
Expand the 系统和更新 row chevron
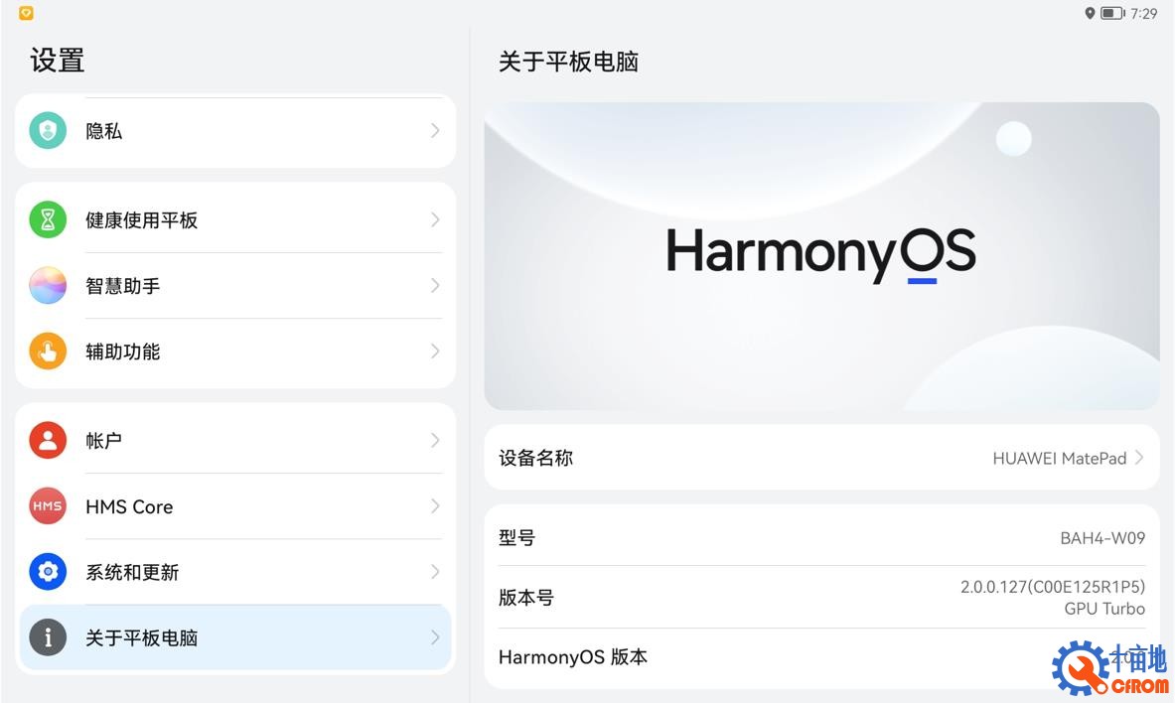coord(435,572)
